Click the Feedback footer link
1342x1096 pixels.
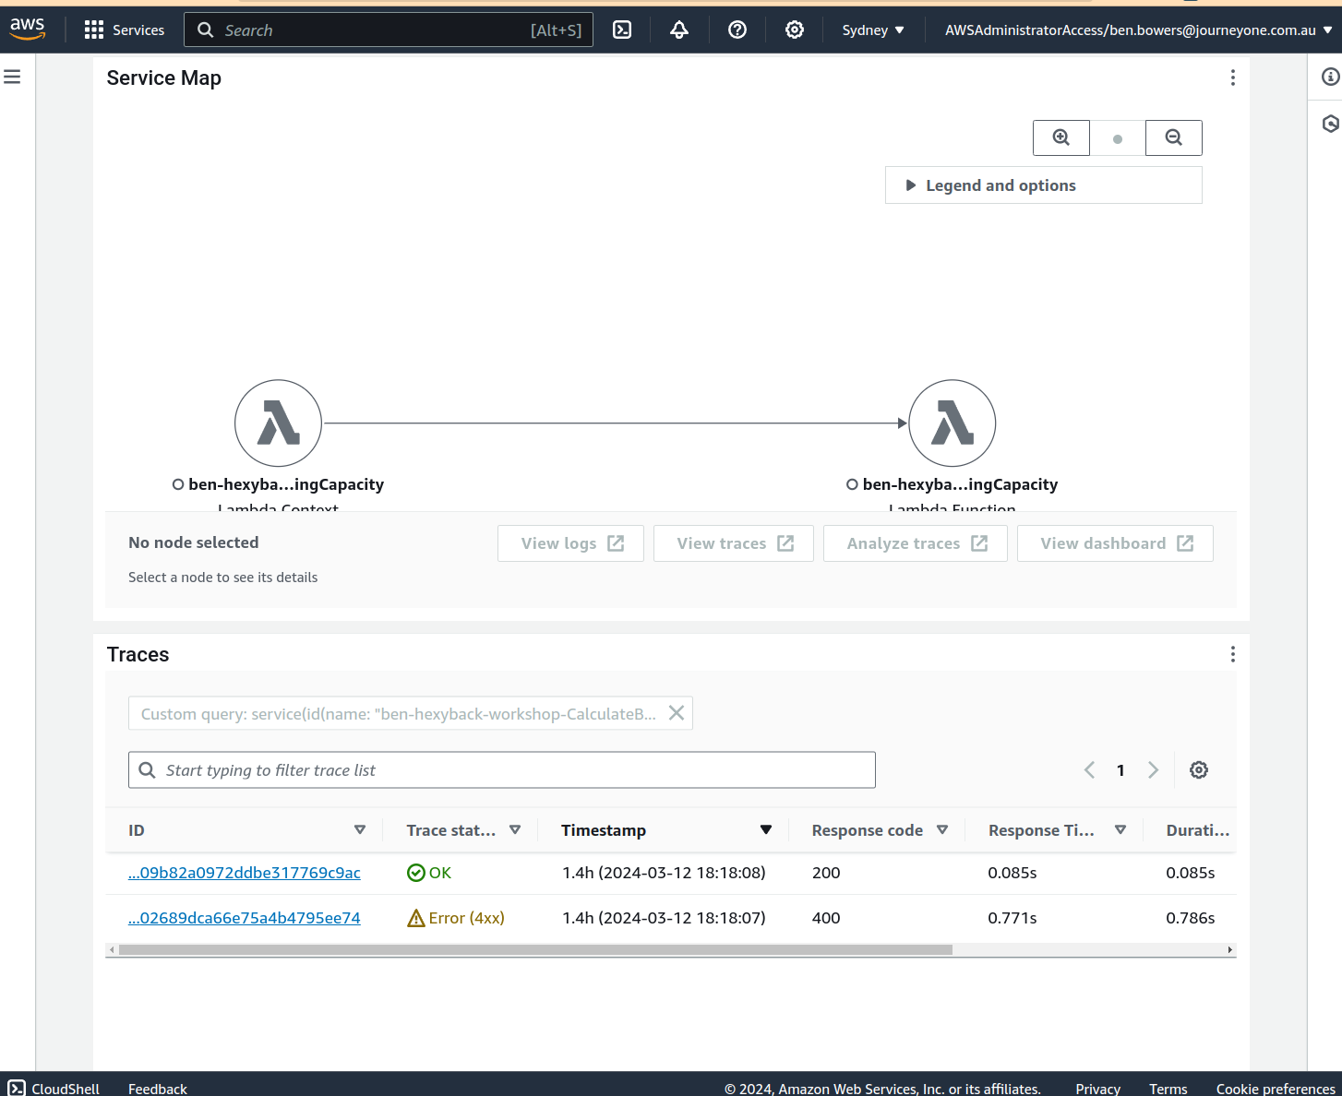(x=158, y=1089)
